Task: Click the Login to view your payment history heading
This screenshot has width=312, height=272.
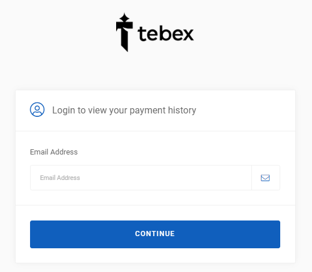Action: [x=124, y=111]
